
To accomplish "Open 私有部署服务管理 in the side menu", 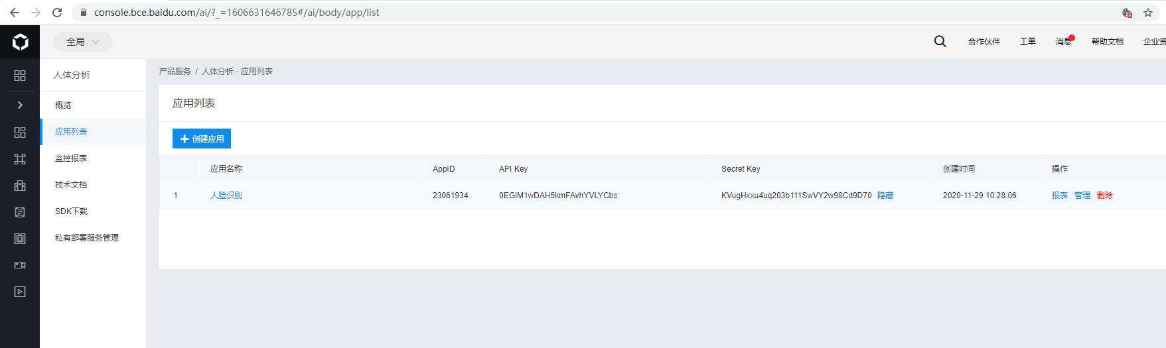I will pos(93,237).
